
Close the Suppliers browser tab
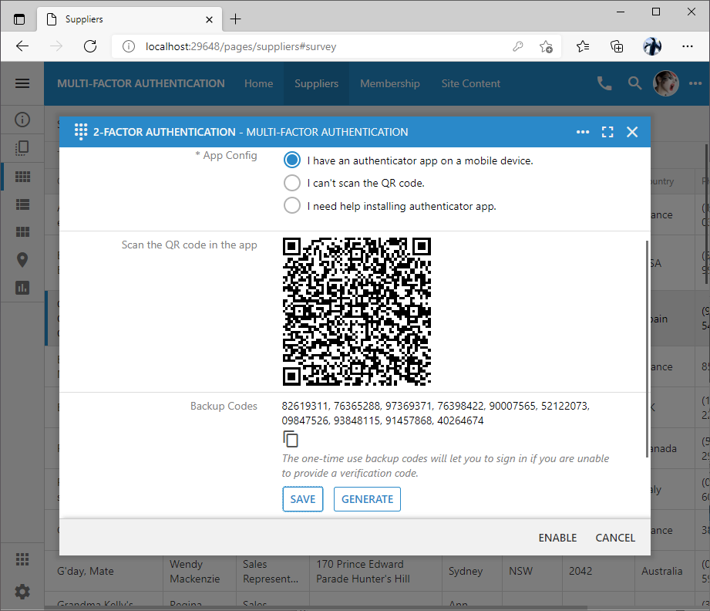(x=209, y=19)
